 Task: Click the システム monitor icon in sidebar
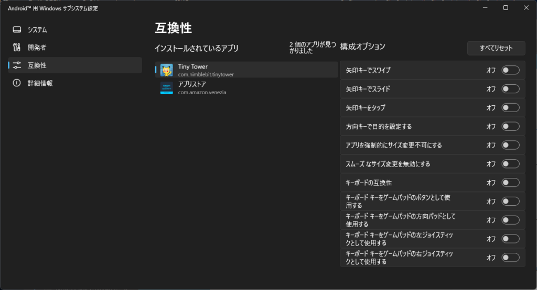tap(17, 30)
